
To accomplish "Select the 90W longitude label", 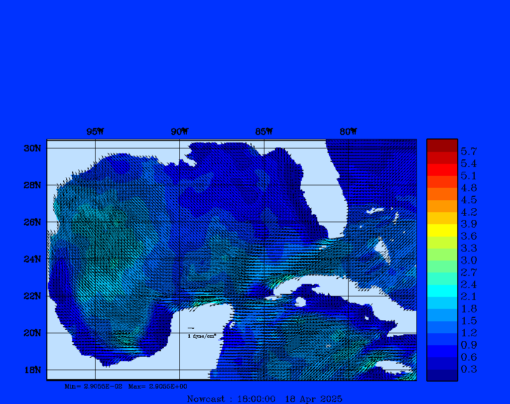I will [x=179, y=132].
